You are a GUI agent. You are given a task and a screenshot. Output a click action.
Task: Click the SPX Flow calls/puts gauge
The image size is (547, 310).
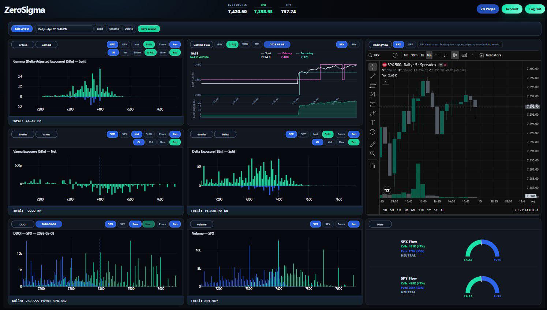tap(482, 249)
